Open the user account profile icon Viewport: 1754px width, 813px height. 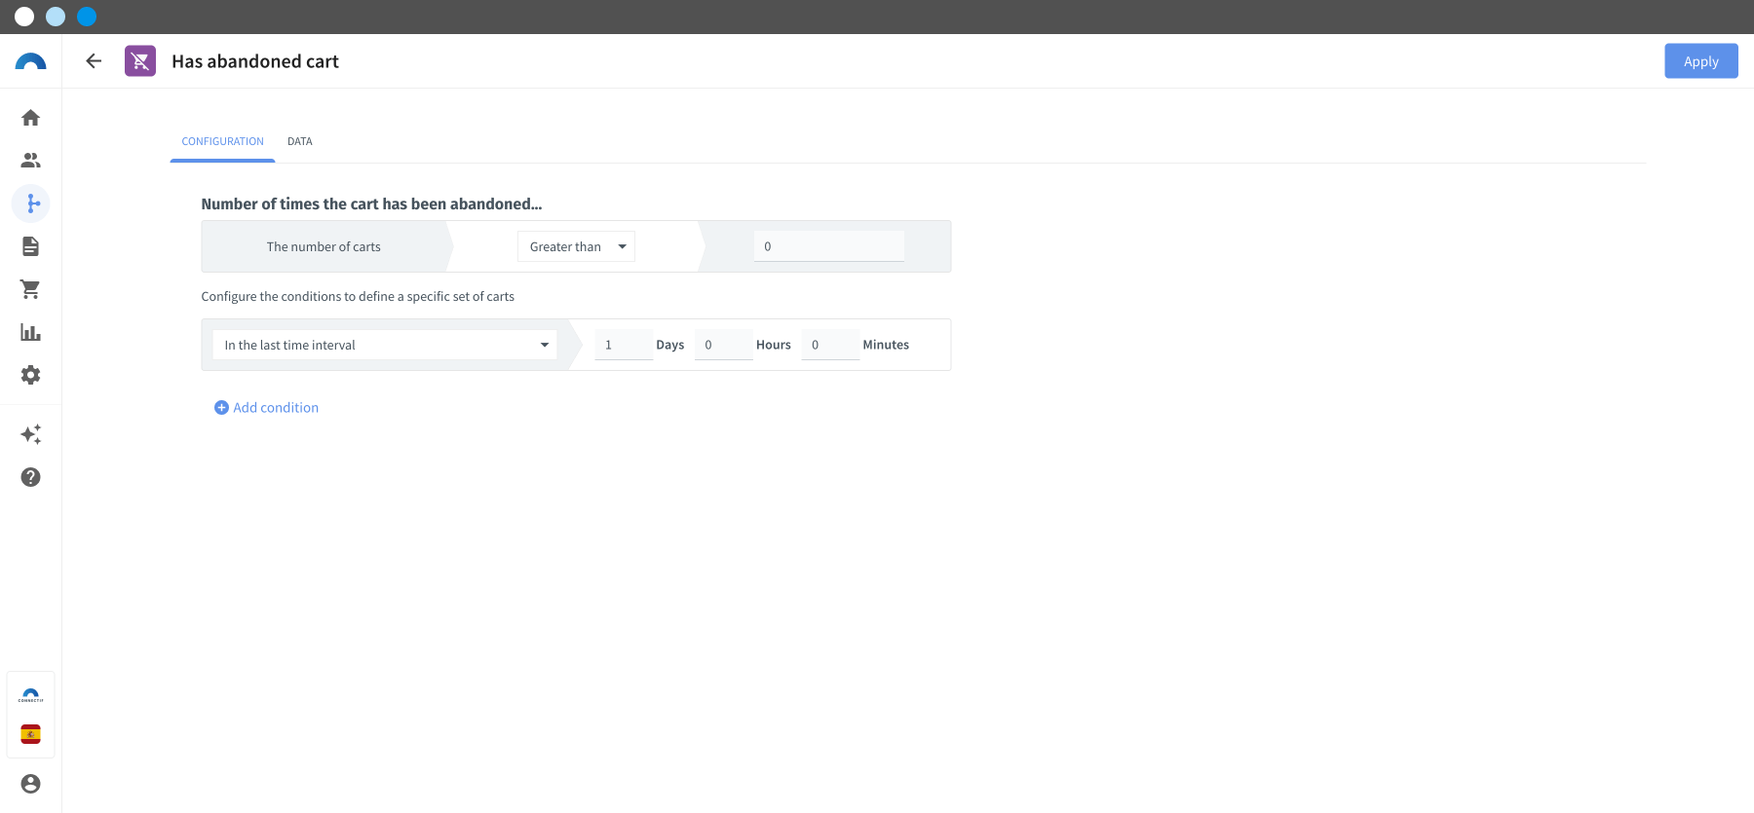click(x=30, y=784)
